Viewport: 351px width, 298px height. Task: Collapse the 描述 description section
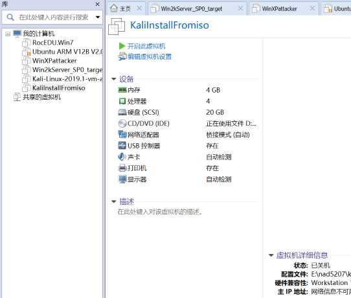click(x=114, y=201)
